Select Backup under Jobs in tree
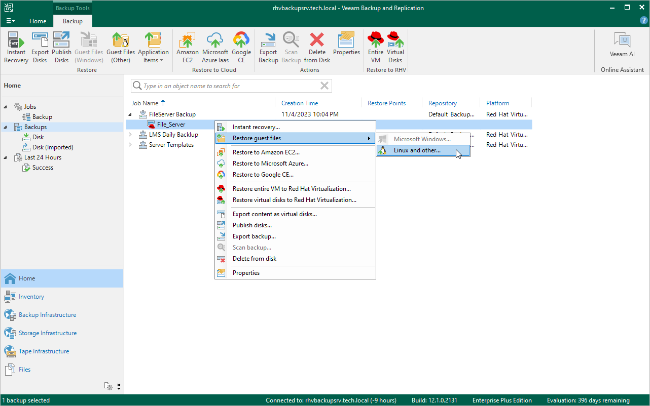This screenshot has width=650, height=406. (x=38, y=117)
